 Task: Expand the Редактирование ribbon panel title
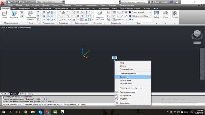pos(83,23)
